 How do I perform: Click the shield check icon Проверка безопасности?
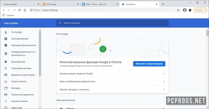click(6, 45)
